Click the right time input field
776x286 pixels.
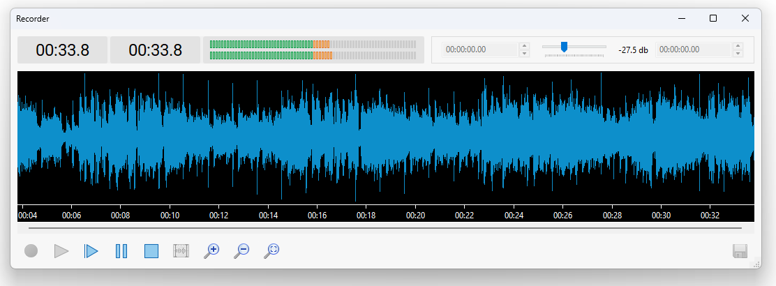[x=693, y=50]
